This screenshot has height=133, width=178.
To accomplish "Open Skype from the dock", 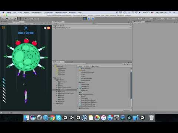I will 59,118.
